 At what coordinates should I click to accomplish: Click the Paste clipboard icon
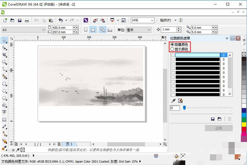(x=51, y=21)
